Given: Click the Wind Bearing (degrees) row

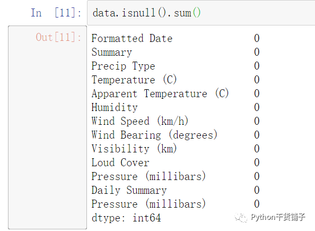Looking at the screenshot, I should point(176,135).
